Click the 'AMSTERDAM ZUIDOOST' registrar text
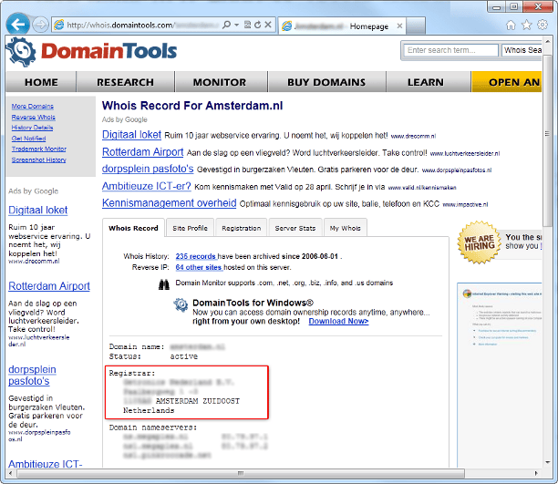This screenshot has width=558, height=484. click(198, 401)
